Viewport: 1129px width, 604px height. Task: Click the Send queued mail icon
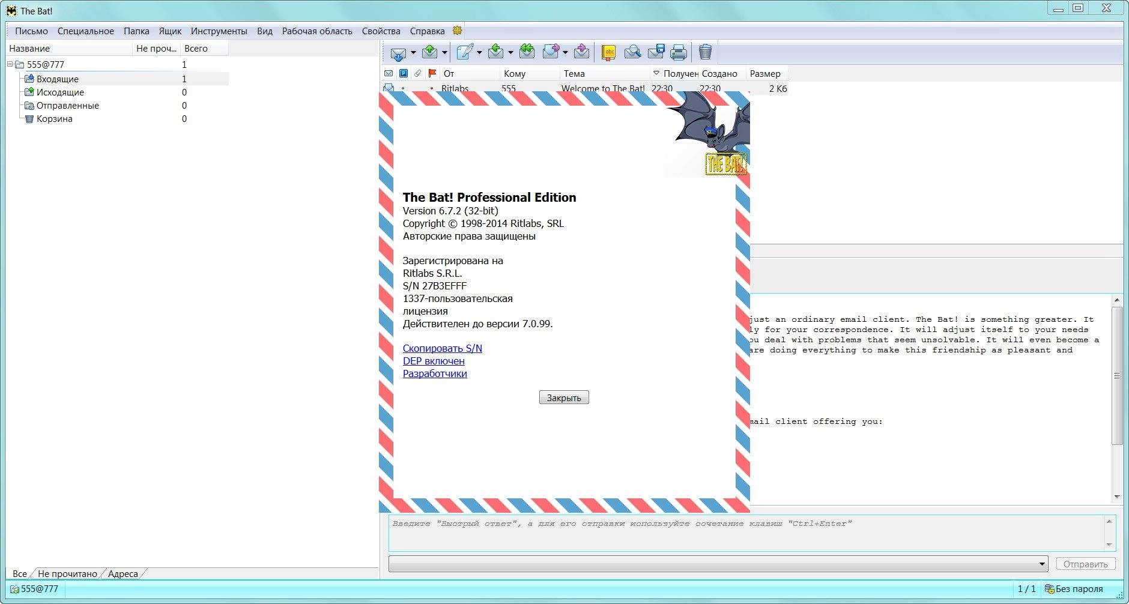(429, 52)
